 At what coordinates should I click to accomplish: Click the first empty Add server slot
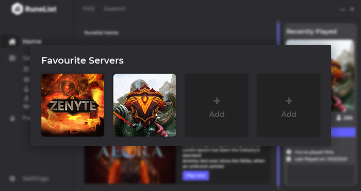click(217, 105)
